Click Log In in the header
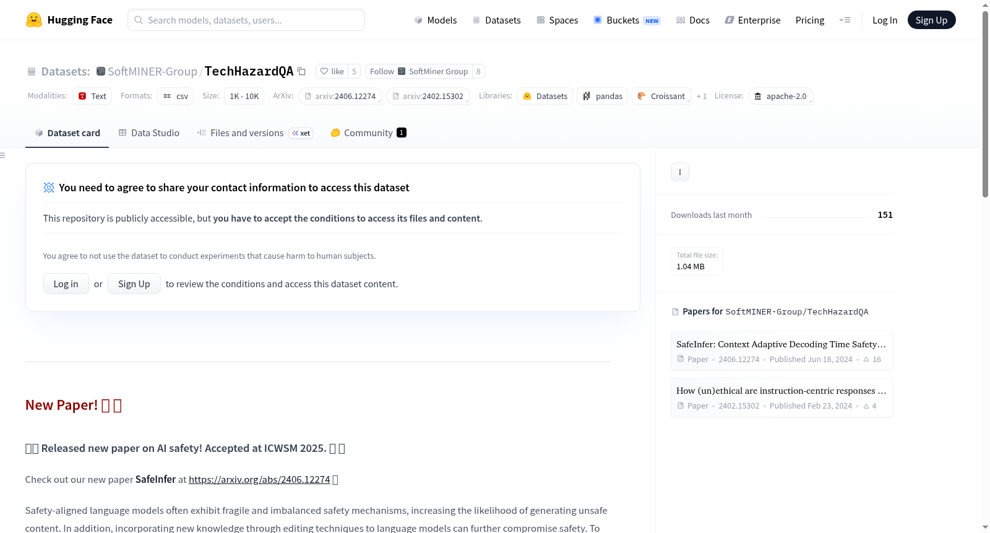This screenshot has height=533, width=990. coord(885,20)
